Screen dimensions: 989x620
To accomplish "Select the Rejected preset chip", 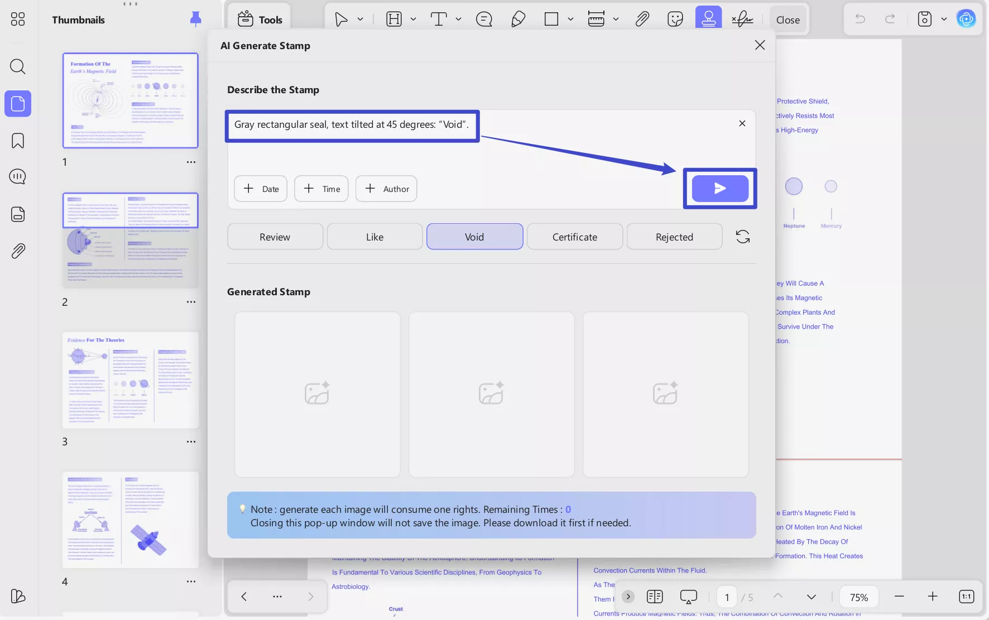I will coord(674,237).
